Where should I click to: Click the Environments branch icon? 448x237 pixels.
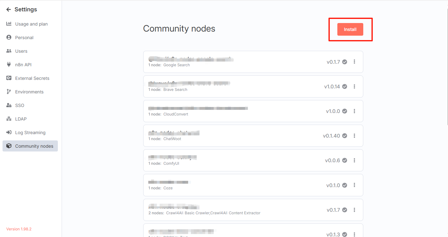[9, 92]
